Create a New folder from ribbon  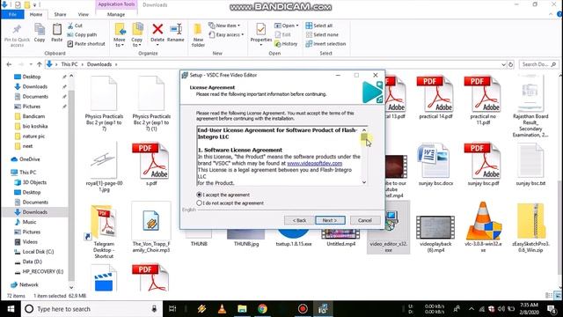(x=198, y=35)
